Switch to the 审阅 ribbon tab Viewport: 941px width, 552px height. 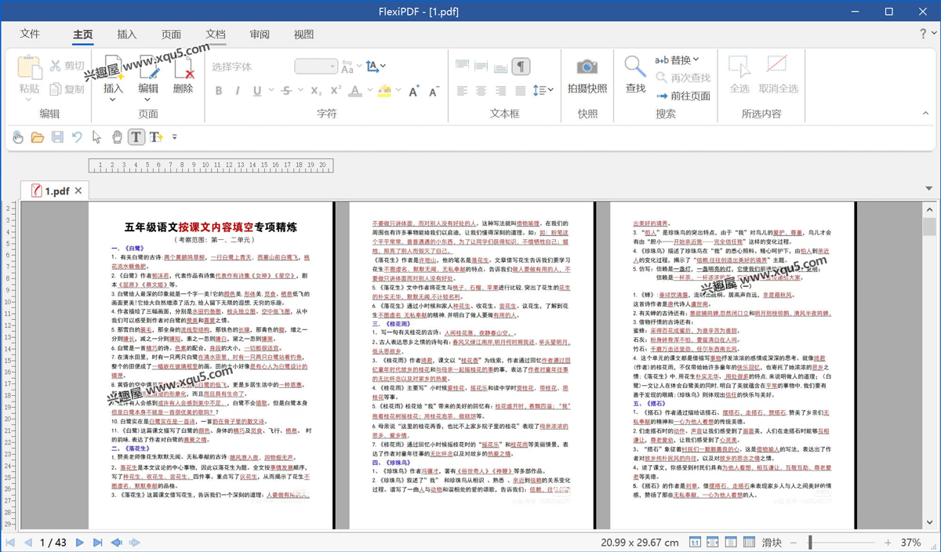[x=260, y=34]
